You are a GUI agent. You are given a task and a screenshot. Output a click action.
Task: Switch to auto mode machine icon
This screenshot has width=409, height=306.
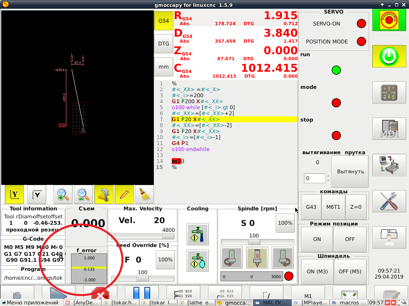(x=389, y=165)
